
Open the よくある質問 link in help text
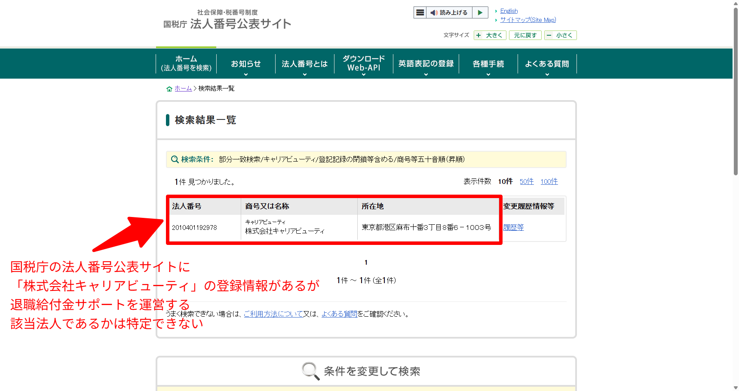coord(339,314)
